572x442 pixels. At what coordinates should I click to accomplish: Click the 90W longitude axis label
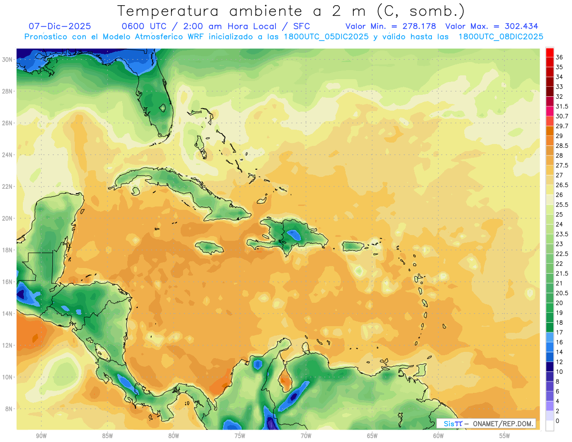point(41,436)
